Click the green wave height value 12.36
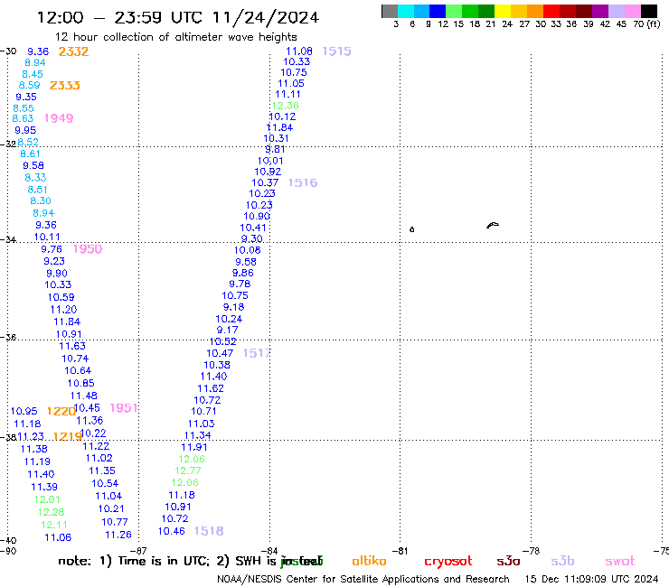This screenshot has height=587, width=669. coord(286,106)
